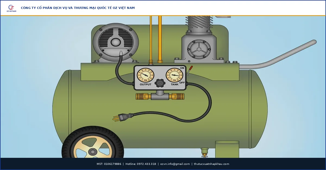326x170 pixels.
Task: Open the thutucxuatnhapkhau.com website link
Action: click(x=212, y=164)
